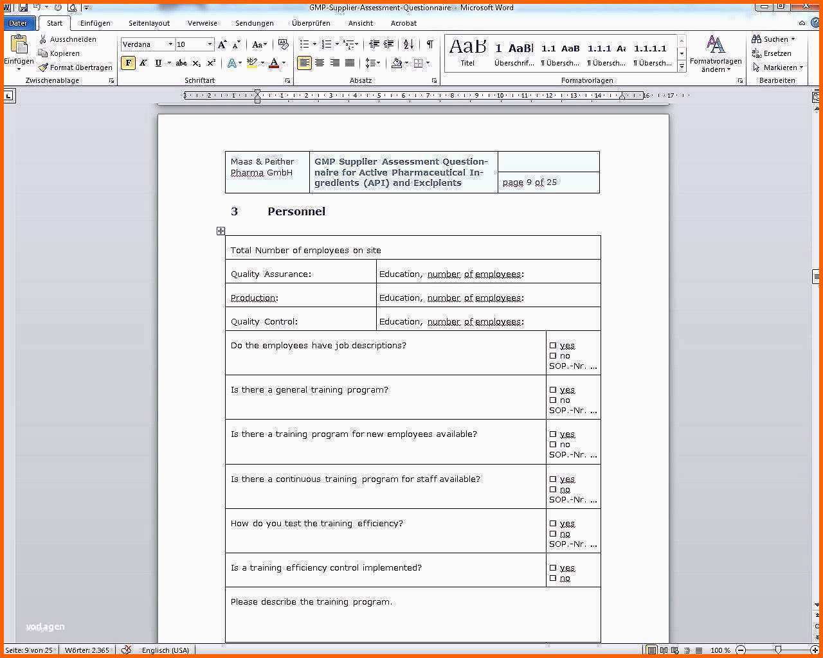Switch to the Verweise tab
The image size is (823, 658).
point(203,23)
